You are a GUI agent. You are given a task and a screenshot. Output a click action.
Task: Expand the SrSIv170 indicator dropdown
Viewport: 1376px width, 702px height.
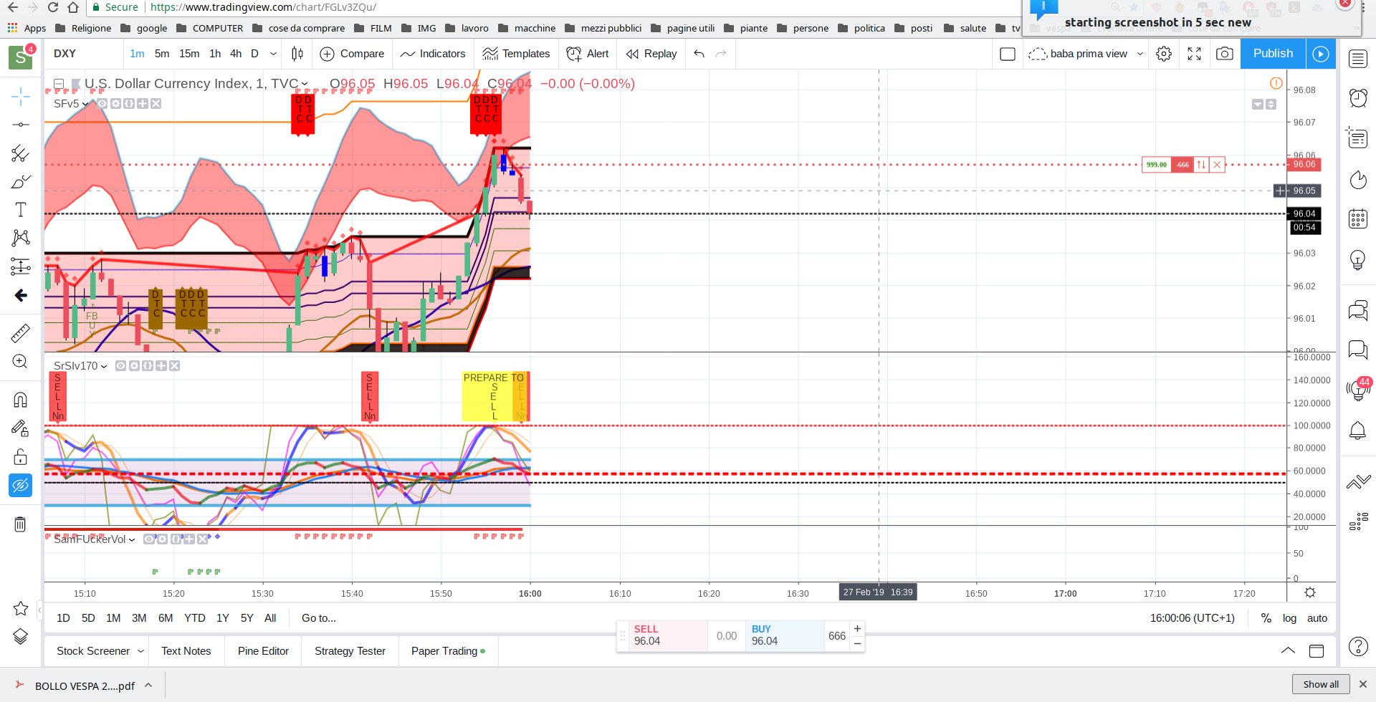(x=104, y=366)
